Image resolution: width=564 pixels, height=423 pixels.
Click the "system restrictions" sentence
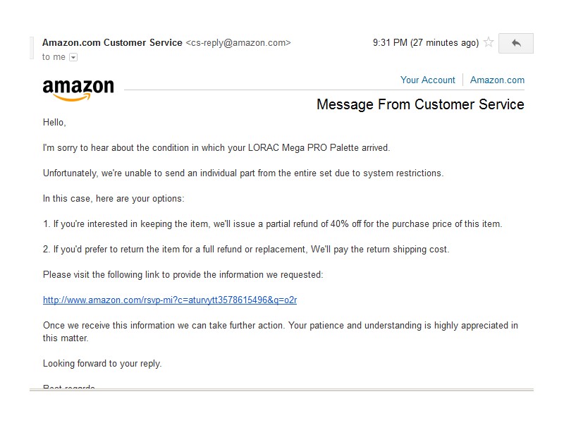tap(243, 173)
